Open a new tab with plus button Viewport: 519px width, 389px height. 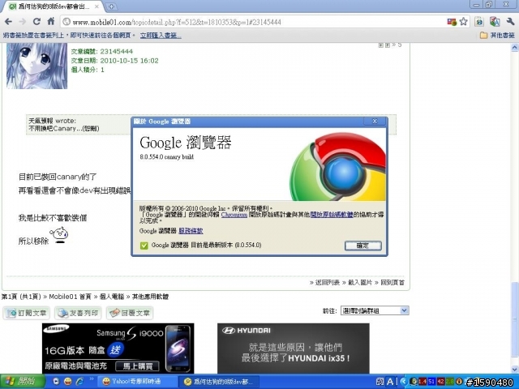pos(112,6)
